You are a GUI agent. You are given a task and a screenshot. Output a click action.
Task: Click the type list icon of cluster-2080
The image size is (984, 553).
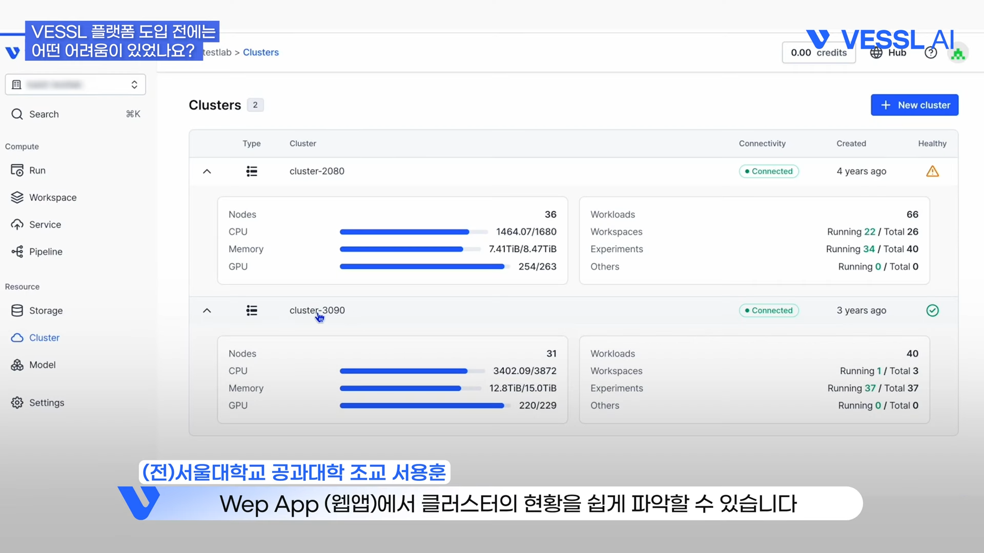pyautogui.click(x=252, y=171)
